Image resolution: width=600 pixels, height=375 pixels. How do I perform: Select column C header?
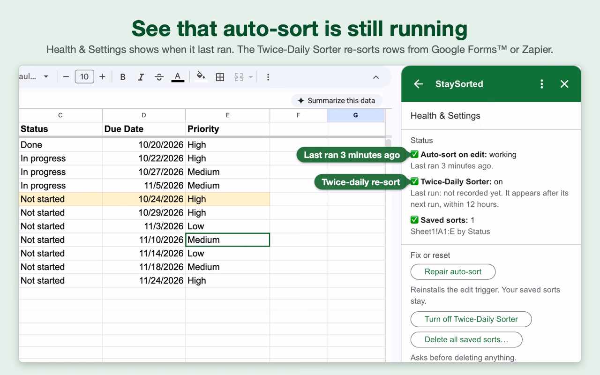60,115
